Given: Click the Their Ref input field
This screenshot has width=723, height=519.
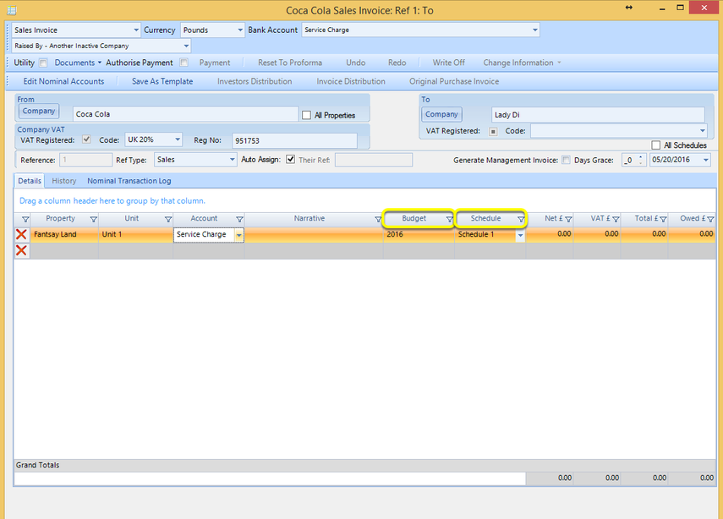Looking at the screenshot, I should (x=374, y=160).
